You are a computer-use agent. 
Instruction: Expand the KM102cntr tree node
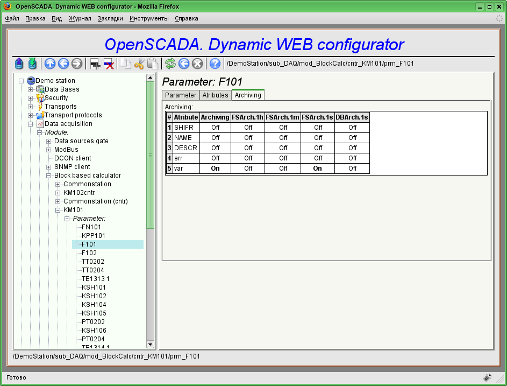coord(58,193)
